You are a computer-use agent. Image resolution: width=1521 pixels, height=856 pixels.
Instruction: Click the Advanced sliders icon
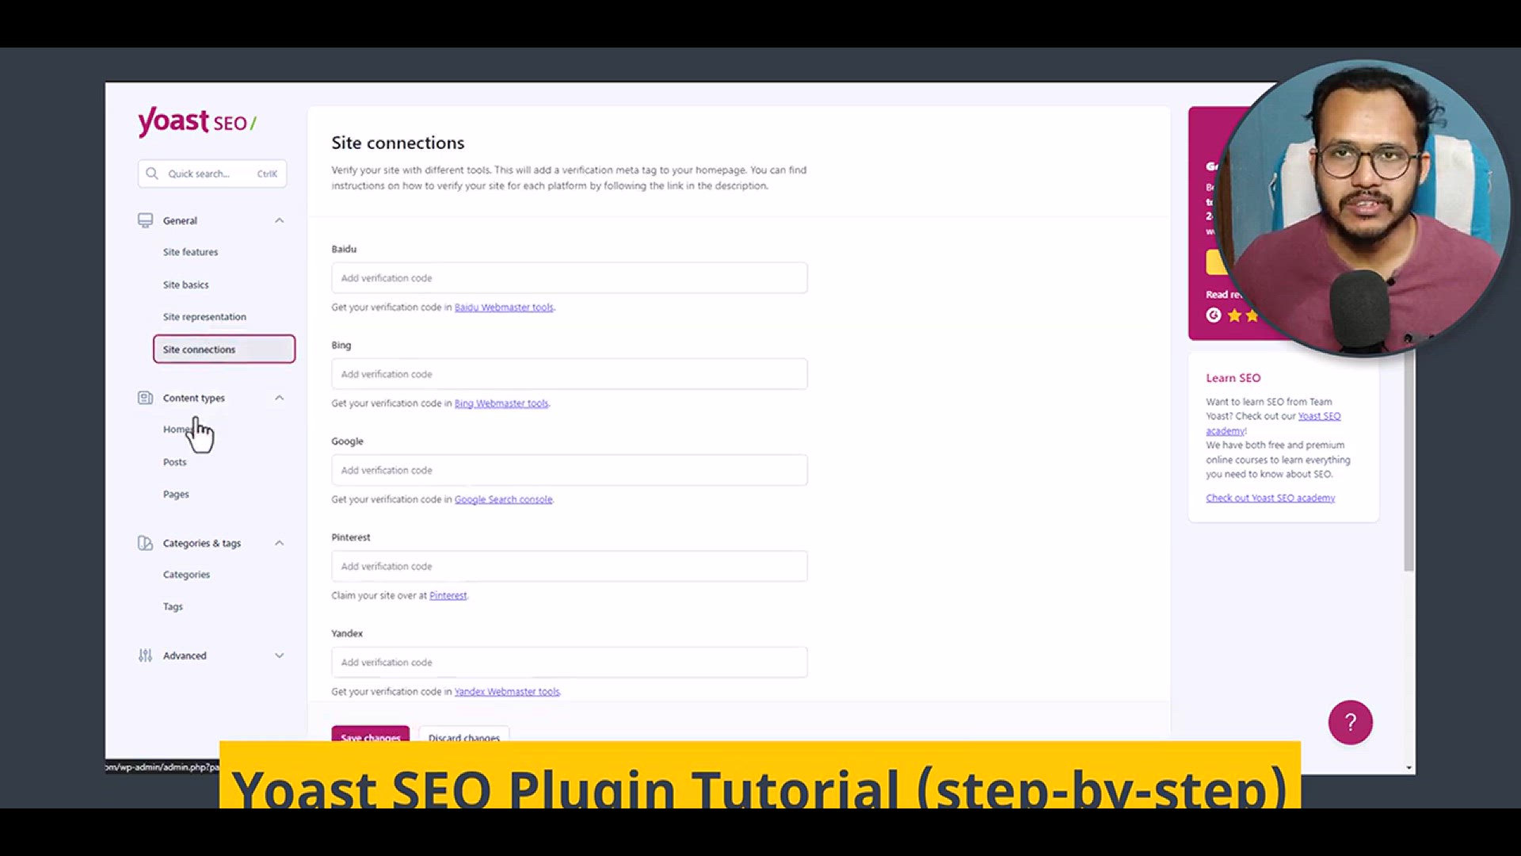coord(145,655)
